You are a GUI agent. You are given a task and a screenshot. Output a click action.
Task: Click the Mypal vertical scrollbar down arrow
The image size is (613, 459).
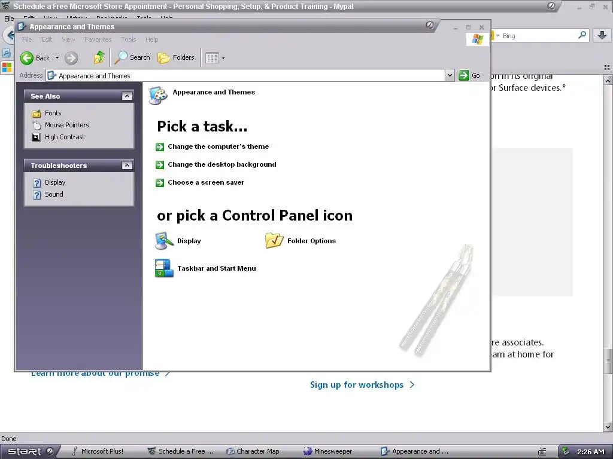(x=608, y=427)
